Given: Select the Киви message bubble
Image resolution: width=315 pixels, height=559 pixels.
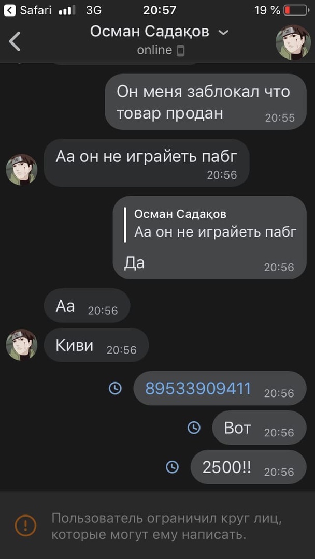Looking at the screenshot, I should [96, 345].
